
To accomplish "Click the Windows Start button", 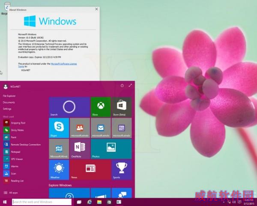I will coord(5,202).
